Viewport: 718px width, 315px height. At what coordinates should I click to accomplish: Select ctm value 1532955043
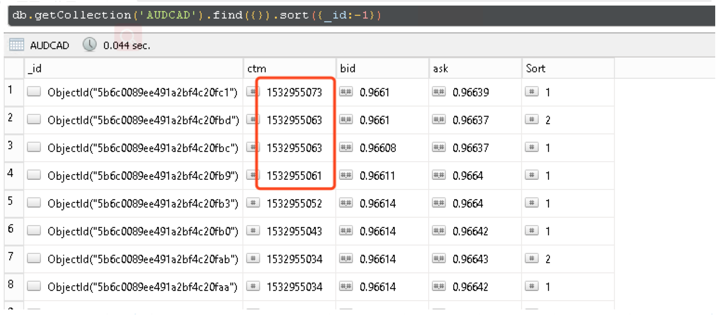pos(294,231)
